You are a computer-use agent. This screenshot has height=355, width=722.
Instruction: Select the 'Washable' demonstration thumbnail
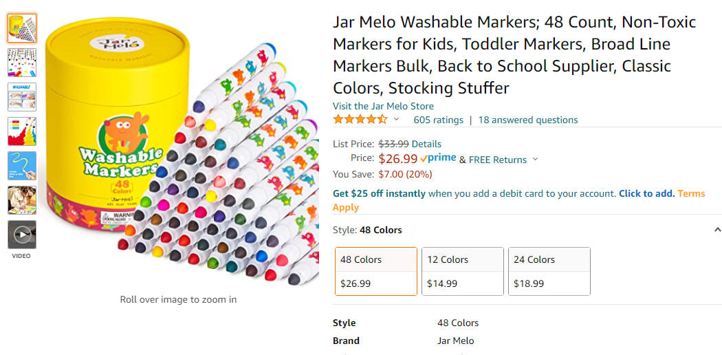[x=21, y=97]
